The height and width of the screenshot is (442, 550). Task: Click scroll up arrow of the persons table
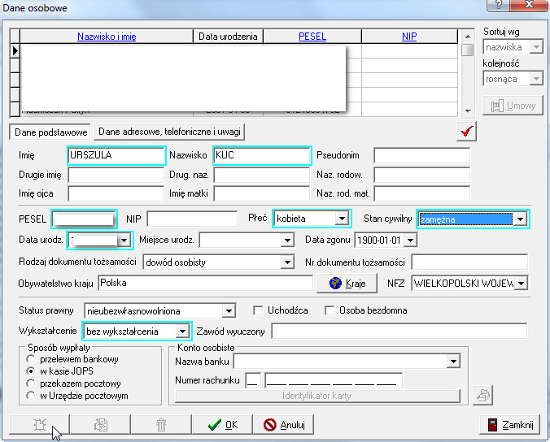468,37
